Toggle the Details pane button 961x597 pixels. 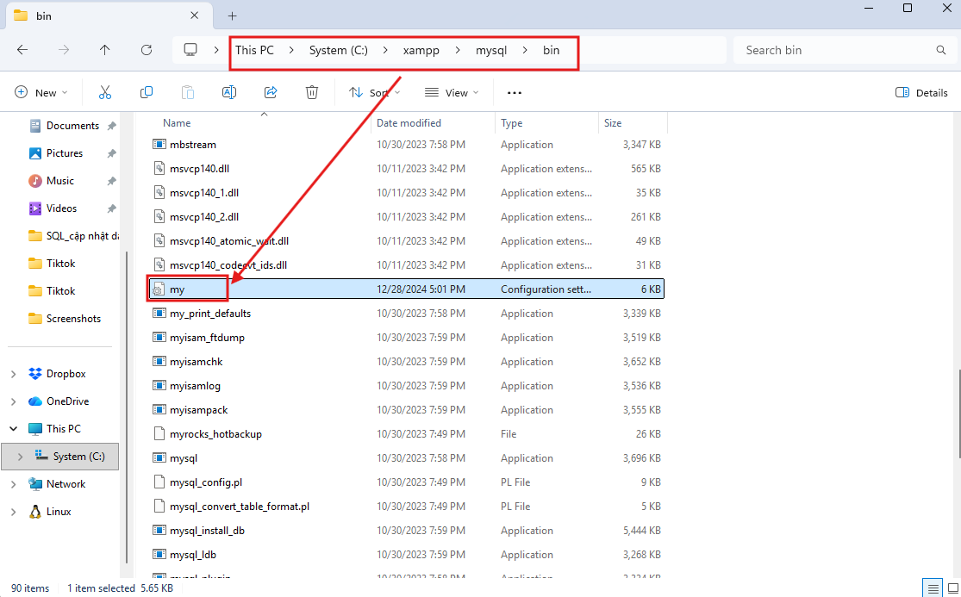[x=921, y=92]
